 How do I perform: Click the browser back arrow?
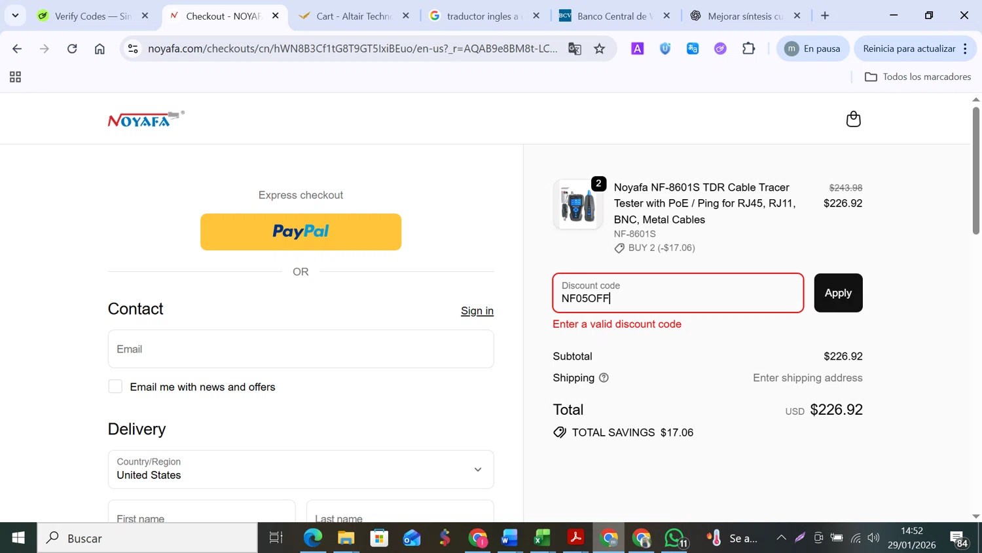(x=17, y=48)
